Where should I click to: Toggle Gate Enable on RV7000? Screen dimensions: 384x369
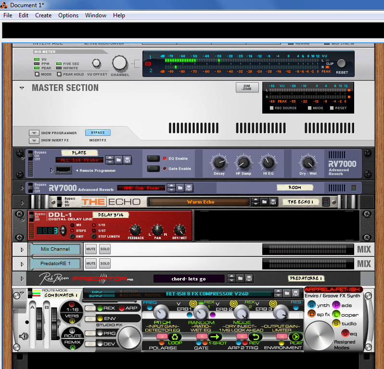click(154, 168)
